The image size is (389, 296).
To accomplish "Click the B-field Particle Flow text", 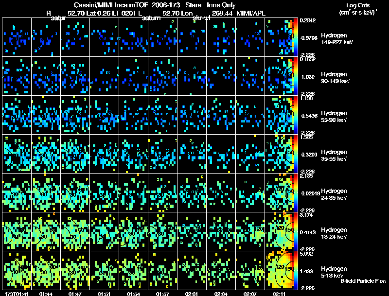I will 363,281.
